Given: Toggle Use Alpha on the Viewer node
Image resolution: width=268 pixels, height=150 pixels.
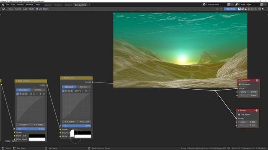Looking at the screenshot, I should pos(239,115).
